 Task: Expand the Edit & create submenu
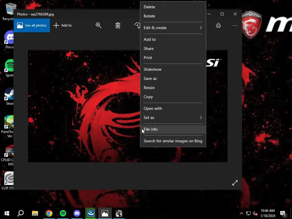173,28
